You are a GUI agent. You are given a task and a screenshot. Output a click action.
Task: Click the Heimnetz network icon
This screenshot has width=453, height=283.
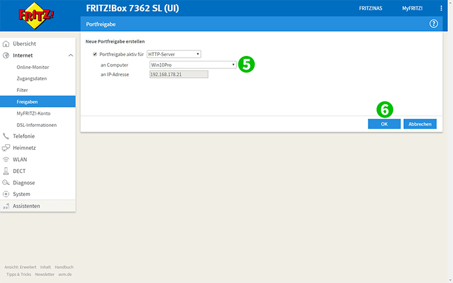tap(6, 148)
